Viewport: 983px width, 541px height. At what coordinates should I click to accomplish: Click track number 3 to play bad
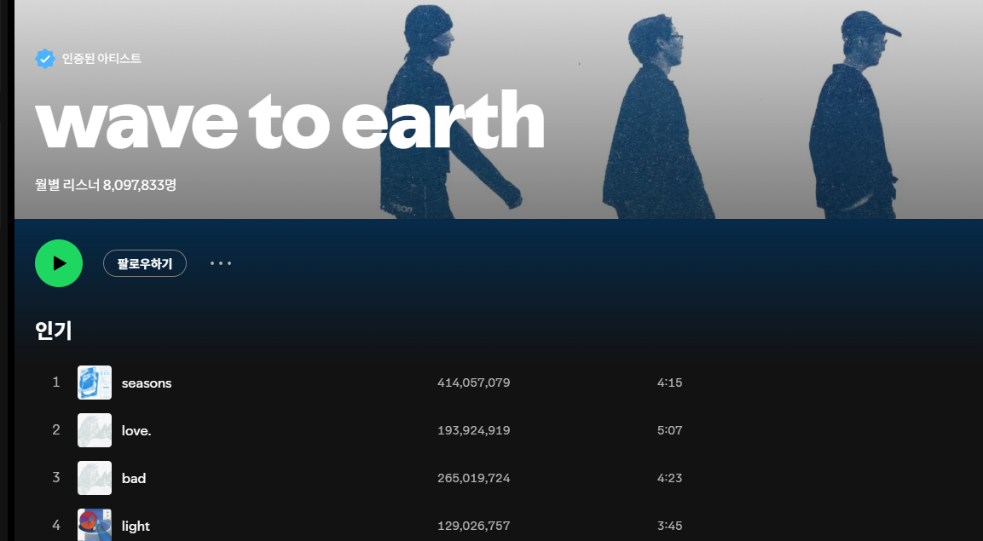(x=55, y=478)
